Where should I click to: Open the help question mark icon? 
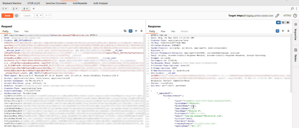click(295, 15)
